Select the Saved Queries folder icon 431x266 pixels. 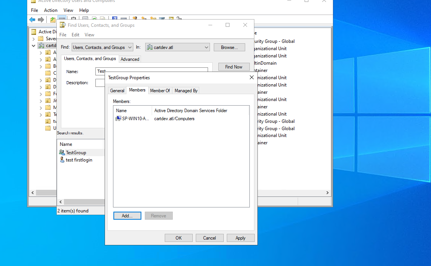(41, 38)
